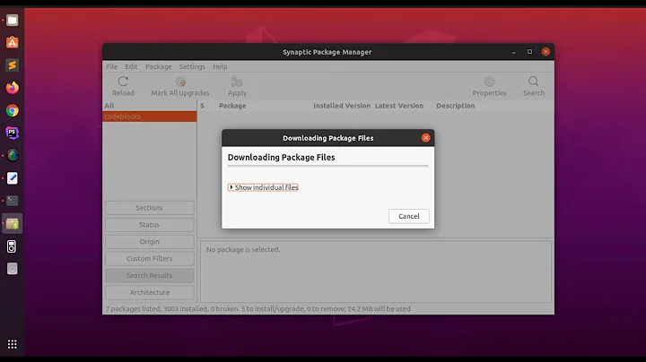Viewport: 646px width, 362px height.
Task: Launch PhpStorm from the dock
Action: [x=13, y=133]
